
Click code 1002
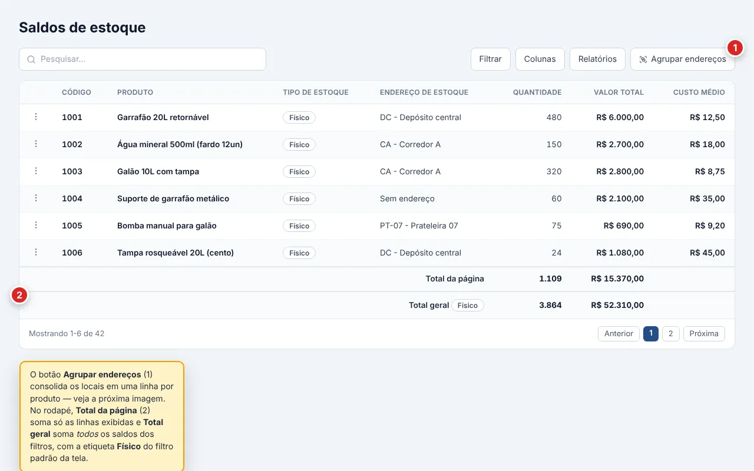pos(72,144)
